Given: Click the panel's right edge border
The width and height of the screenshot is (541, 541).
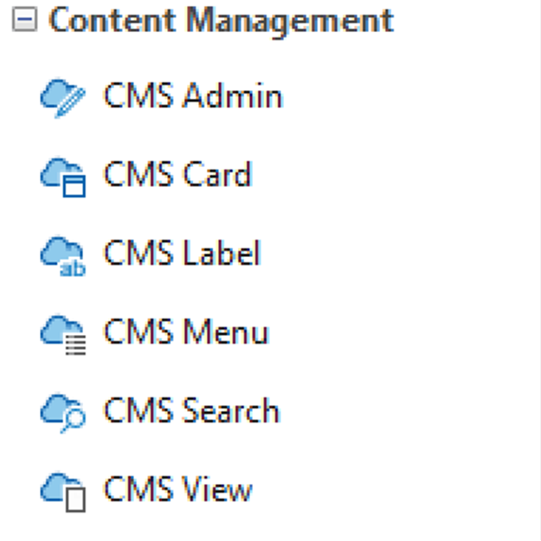Looking at the screenshot, I should (x=539, y=270).
